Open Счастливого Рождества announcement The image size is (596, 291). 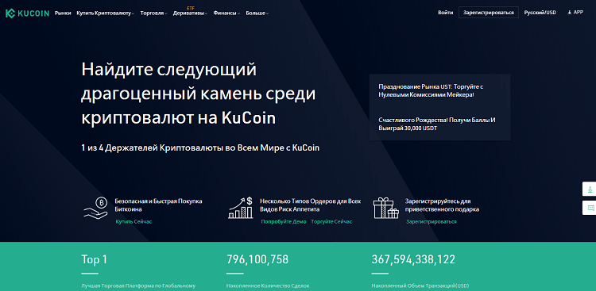[437, 124]
